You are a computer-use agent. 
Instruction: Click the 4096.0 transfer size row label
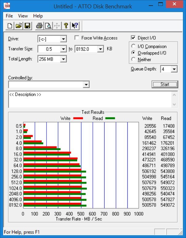click(15, 199)
